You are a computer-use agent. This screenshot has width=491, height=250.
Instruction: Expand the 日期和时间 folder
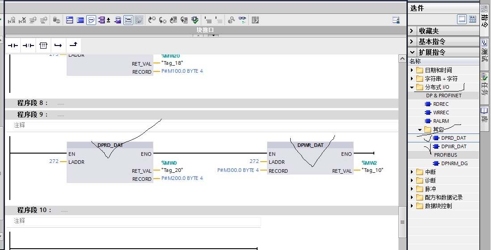[x=412, y=71]
